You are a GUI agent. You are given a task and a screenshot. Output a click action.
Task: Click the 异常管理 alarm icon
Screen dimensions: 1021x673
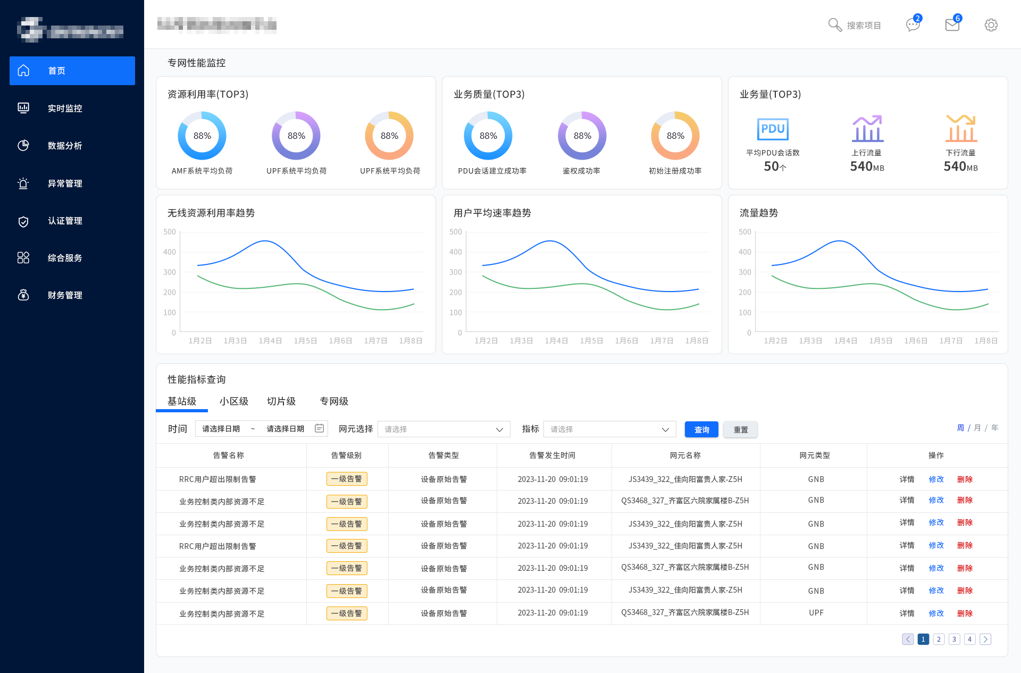(23, 183)
